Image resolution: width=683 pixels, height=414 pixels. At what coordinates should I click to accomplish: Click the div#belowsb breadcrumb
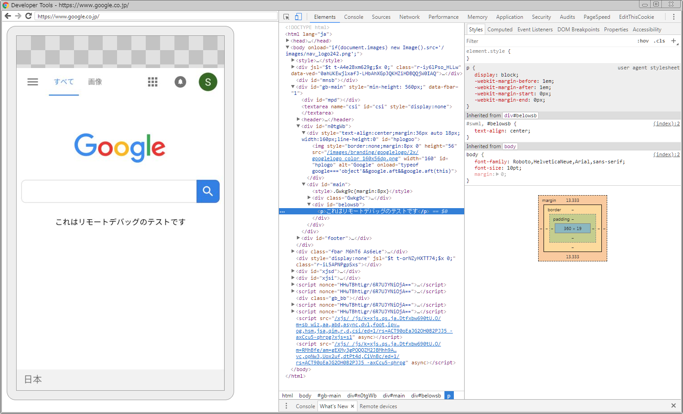426,396
